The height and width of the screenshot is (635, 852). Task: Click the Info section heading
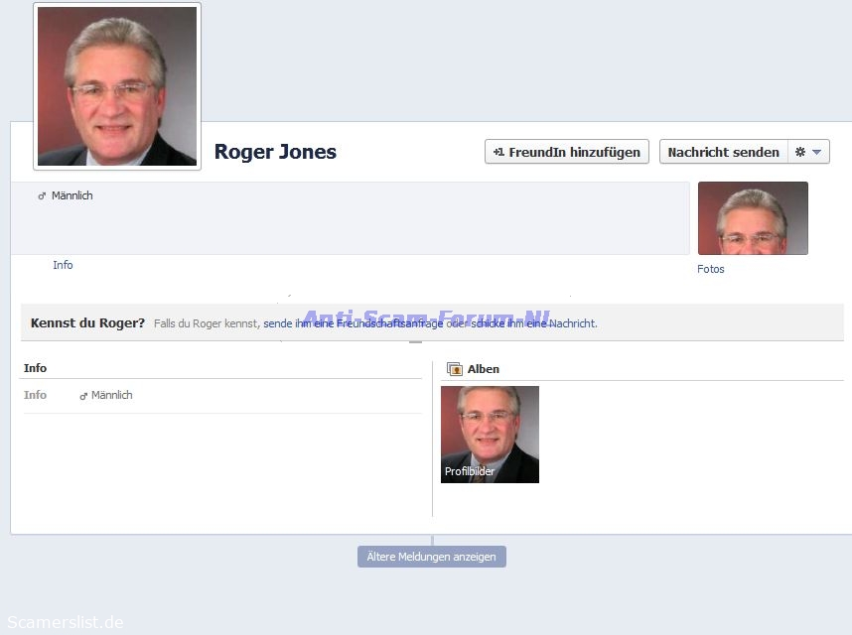[x=36, y=368]
